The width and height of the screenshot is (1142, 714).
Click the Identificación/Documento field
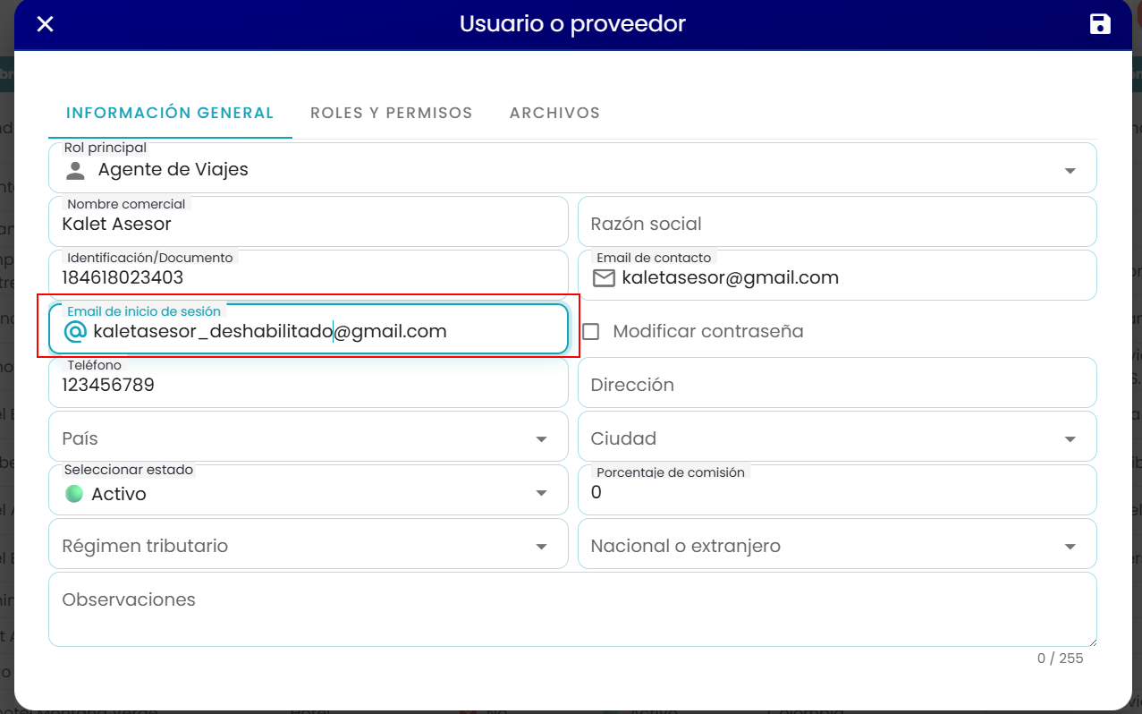point(309,276)
